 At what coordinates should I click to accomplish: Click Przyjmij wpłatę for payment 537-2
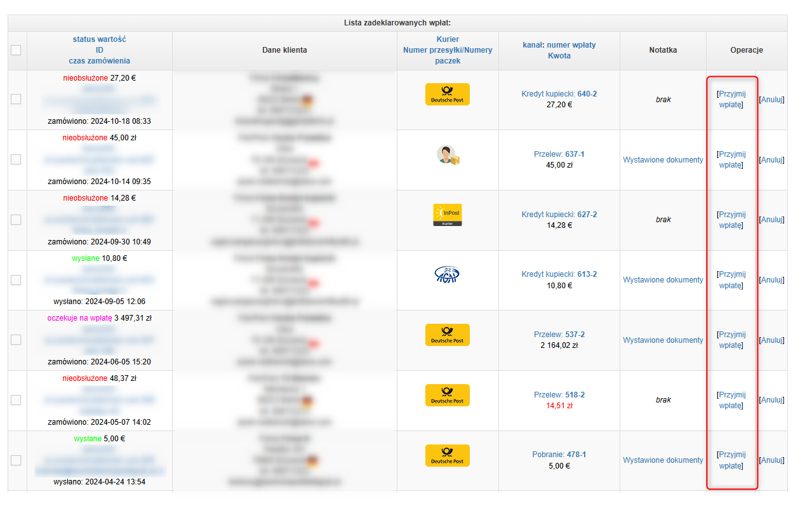click(x=731, y=340)
